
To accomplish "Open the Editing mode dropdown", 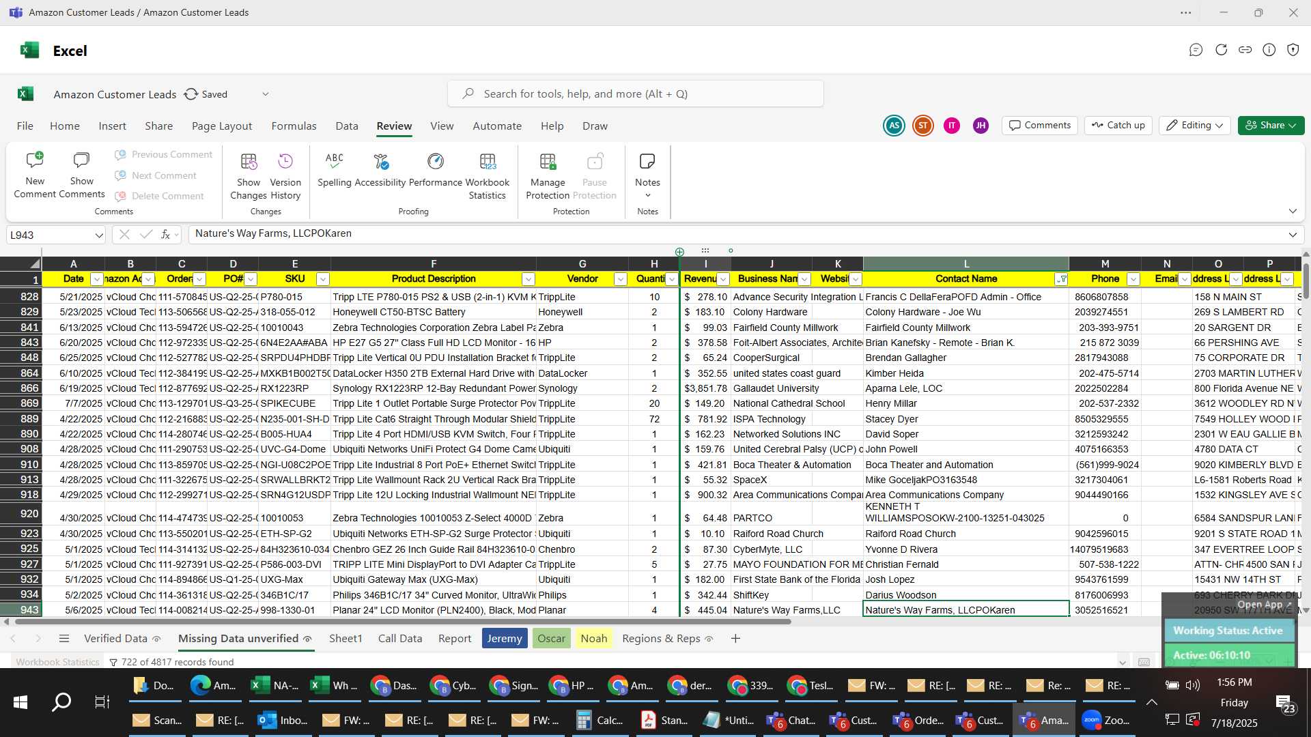I will click(x=1195, y=126).
